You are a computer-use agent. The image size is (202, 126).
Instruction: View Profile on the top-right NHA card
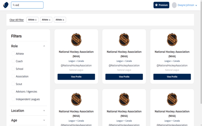click(x=172, y=77)
